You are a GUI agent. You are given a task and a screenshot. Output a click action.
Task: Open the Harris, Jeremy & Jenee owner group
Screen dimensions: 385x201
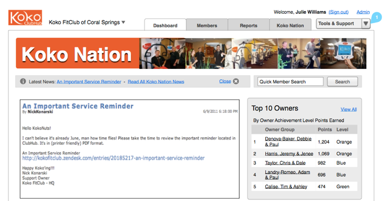coord(289,154)
